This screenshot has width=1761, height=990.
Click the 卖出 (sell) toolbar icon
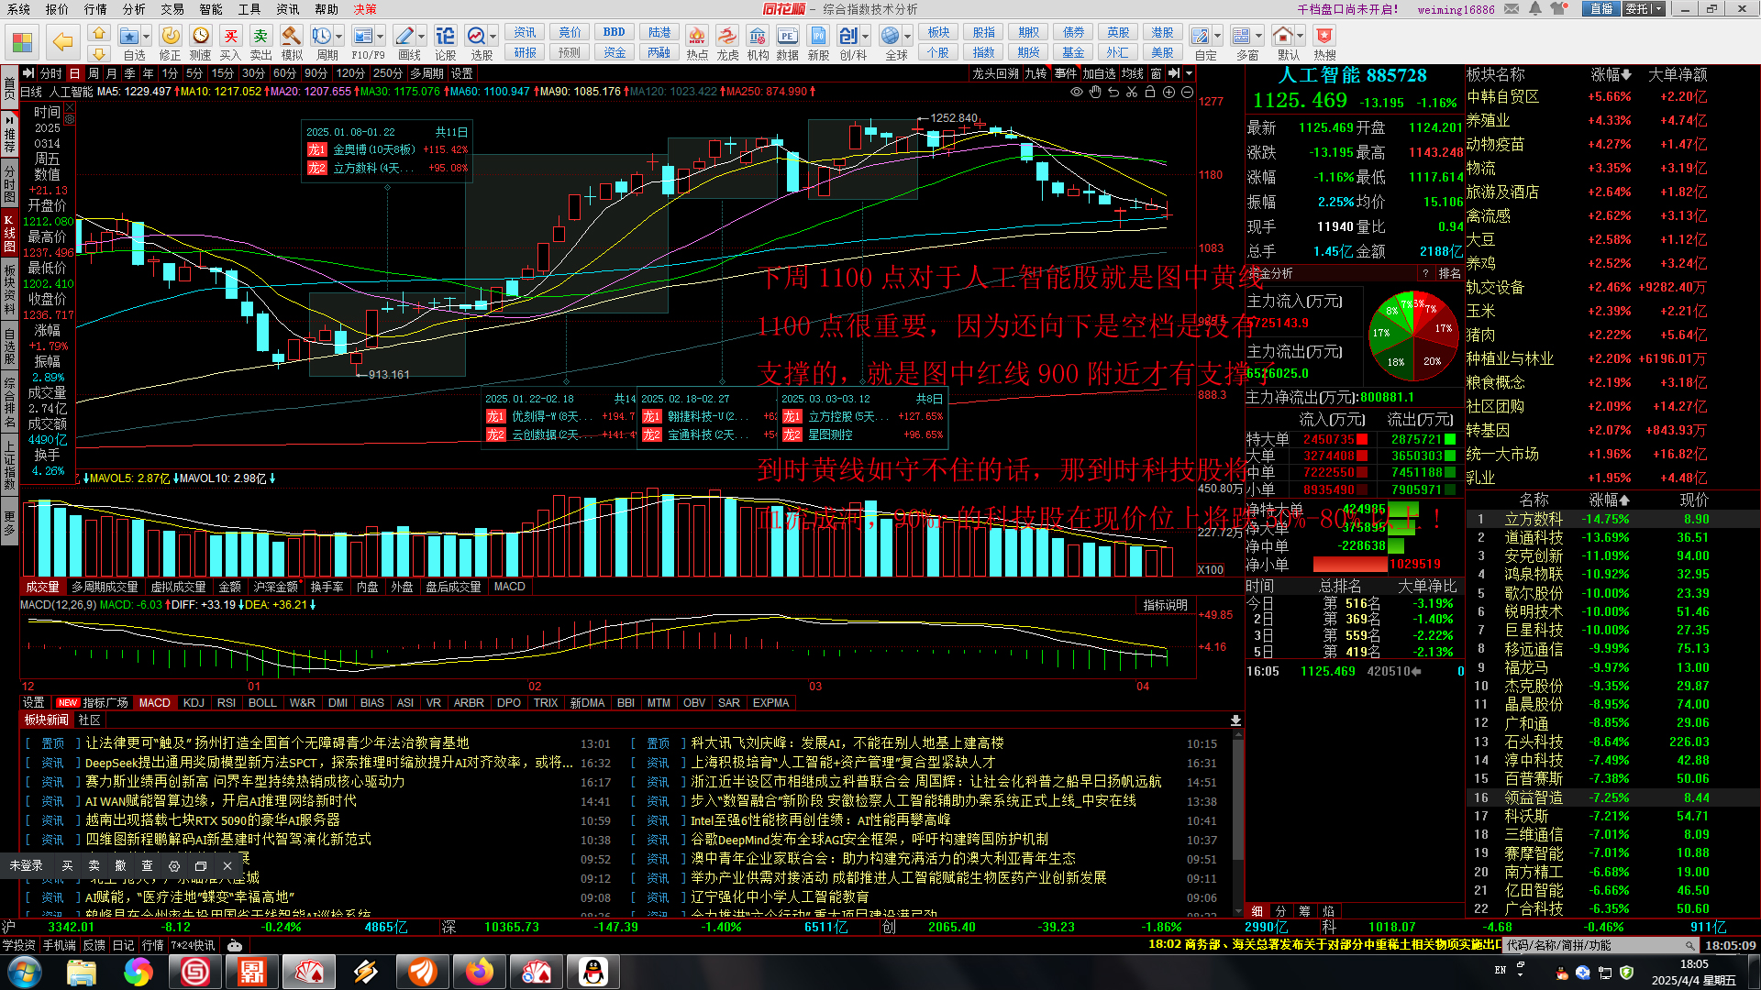pyautogui.click(x=260, y=37)
